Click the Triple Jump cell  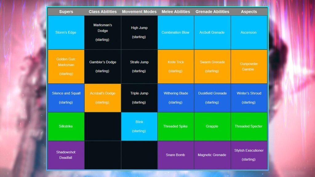(x=139, y=98)
